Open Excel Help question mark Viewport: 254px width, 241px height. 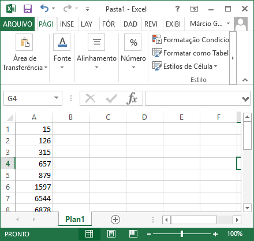coord(177,9)
